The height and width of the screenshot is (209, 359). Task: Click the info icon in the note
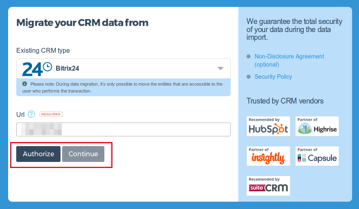pyautogui.click(x=24, y=84)
